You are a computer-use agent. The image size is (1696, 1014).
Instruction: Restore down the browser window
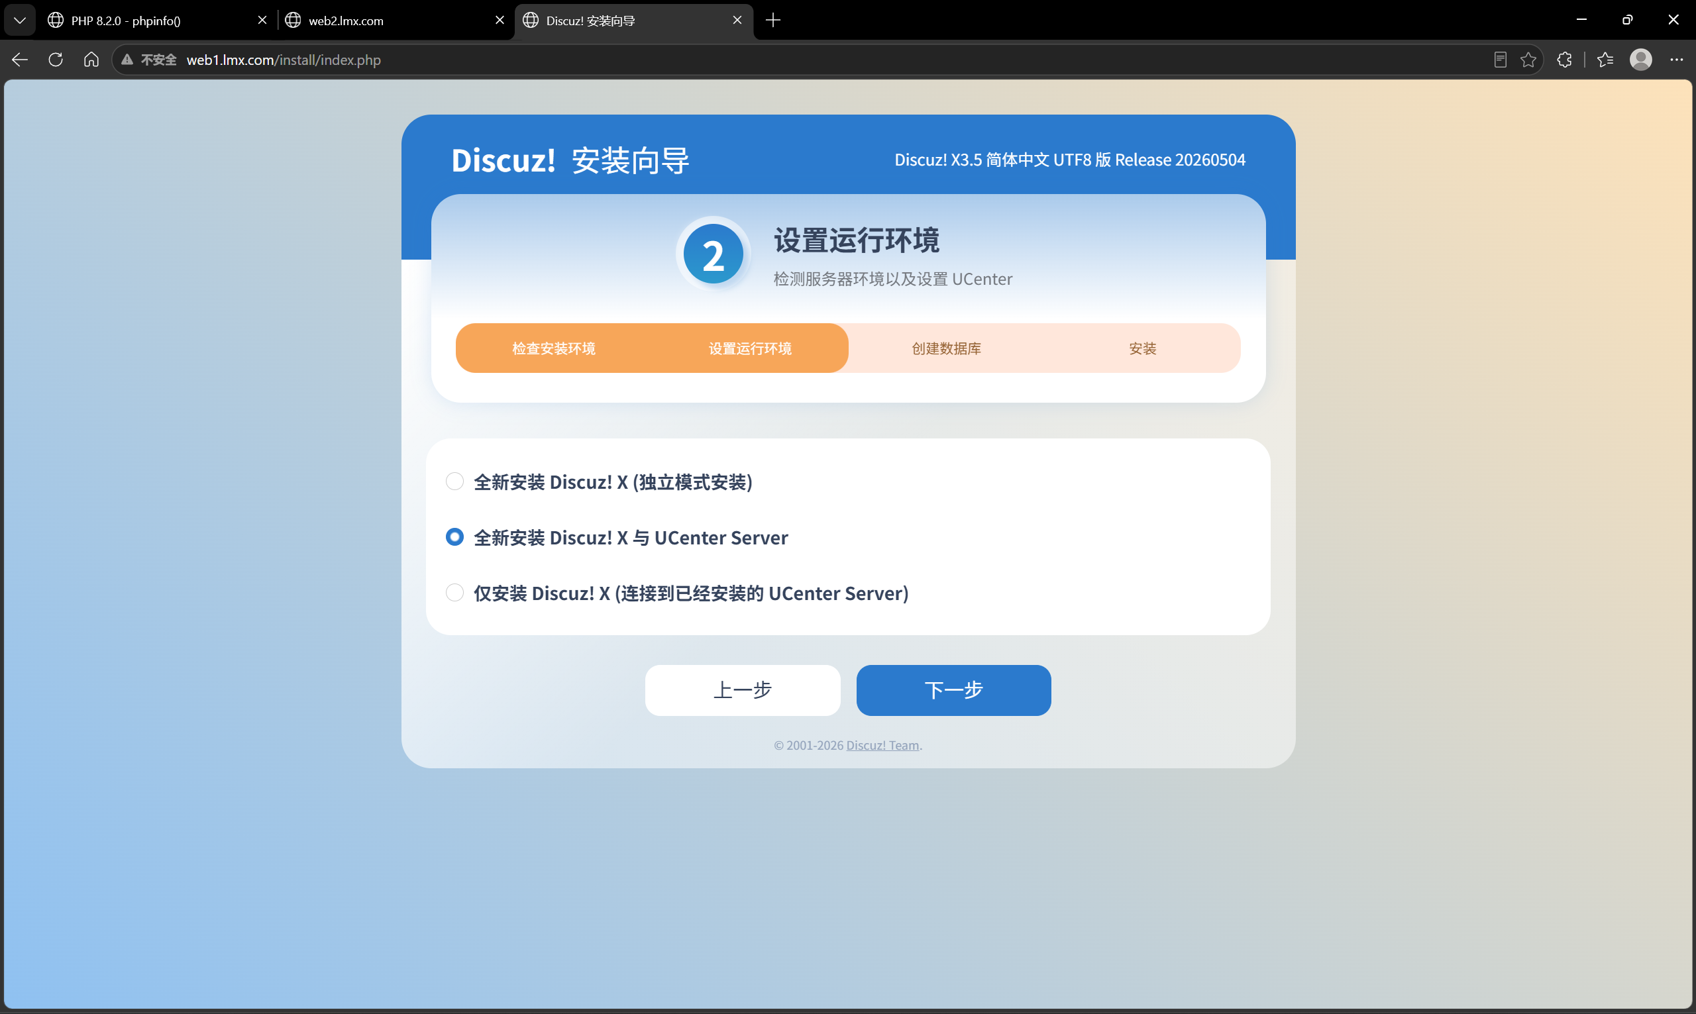pos(1627,20)
